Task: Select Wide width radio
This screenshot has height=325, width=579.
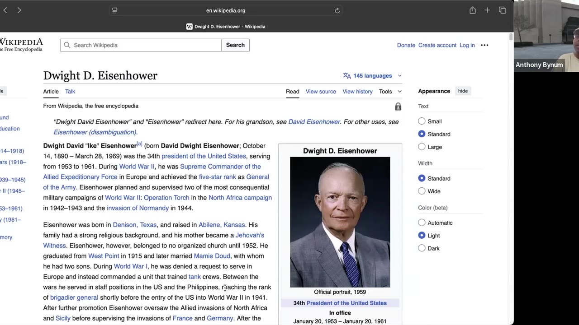Action: click(x=422, y=191)
